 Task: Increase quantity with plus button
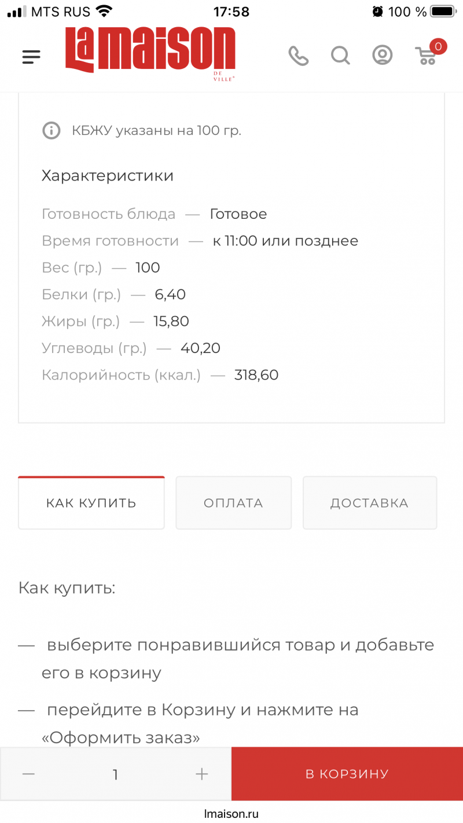pos(201,774)
